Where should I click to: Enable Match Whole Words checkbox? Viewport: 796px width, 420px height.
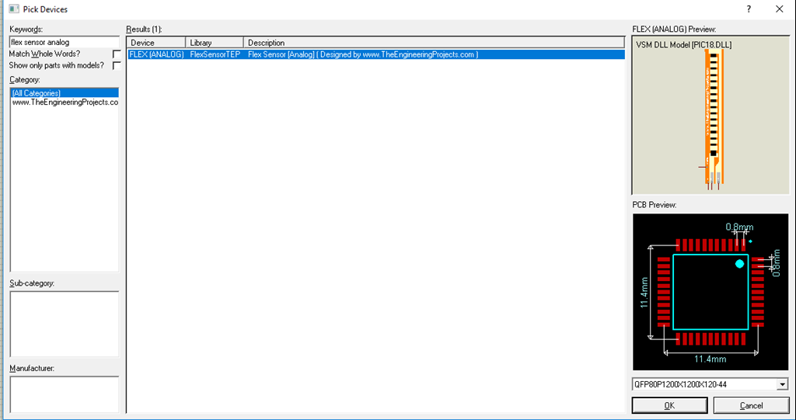pos(117,54)
